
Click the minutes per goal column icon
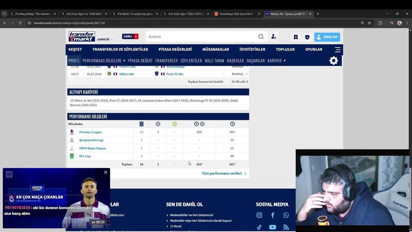pos(199,124)
